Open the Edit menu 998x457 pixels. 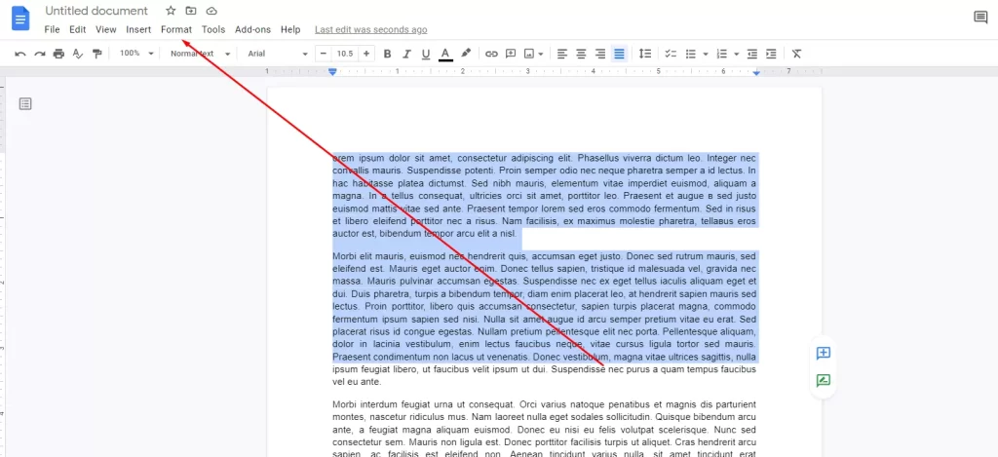coord(78,29)
